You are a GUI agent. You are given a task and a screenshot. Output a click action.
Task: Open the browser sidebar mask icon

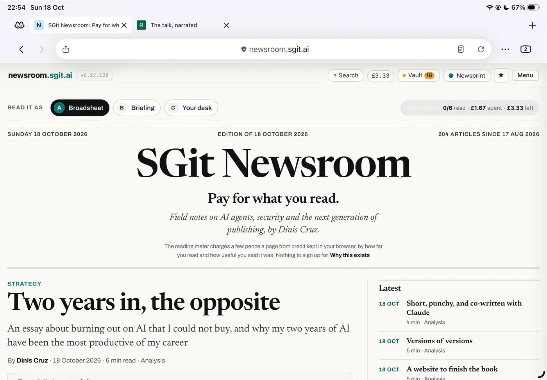point(20,25)
